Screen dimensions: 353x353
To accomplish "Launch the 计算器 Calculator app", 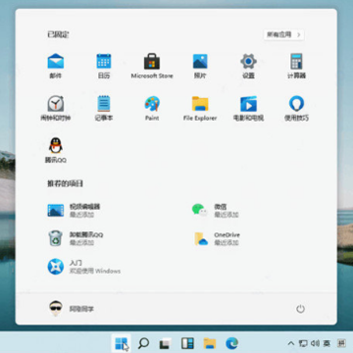I will (x=296, y=66).
